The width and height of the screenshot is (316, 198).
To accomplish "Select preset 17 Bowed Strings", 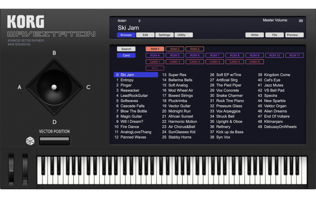I will pyautogui.click(x=177, y=95).
